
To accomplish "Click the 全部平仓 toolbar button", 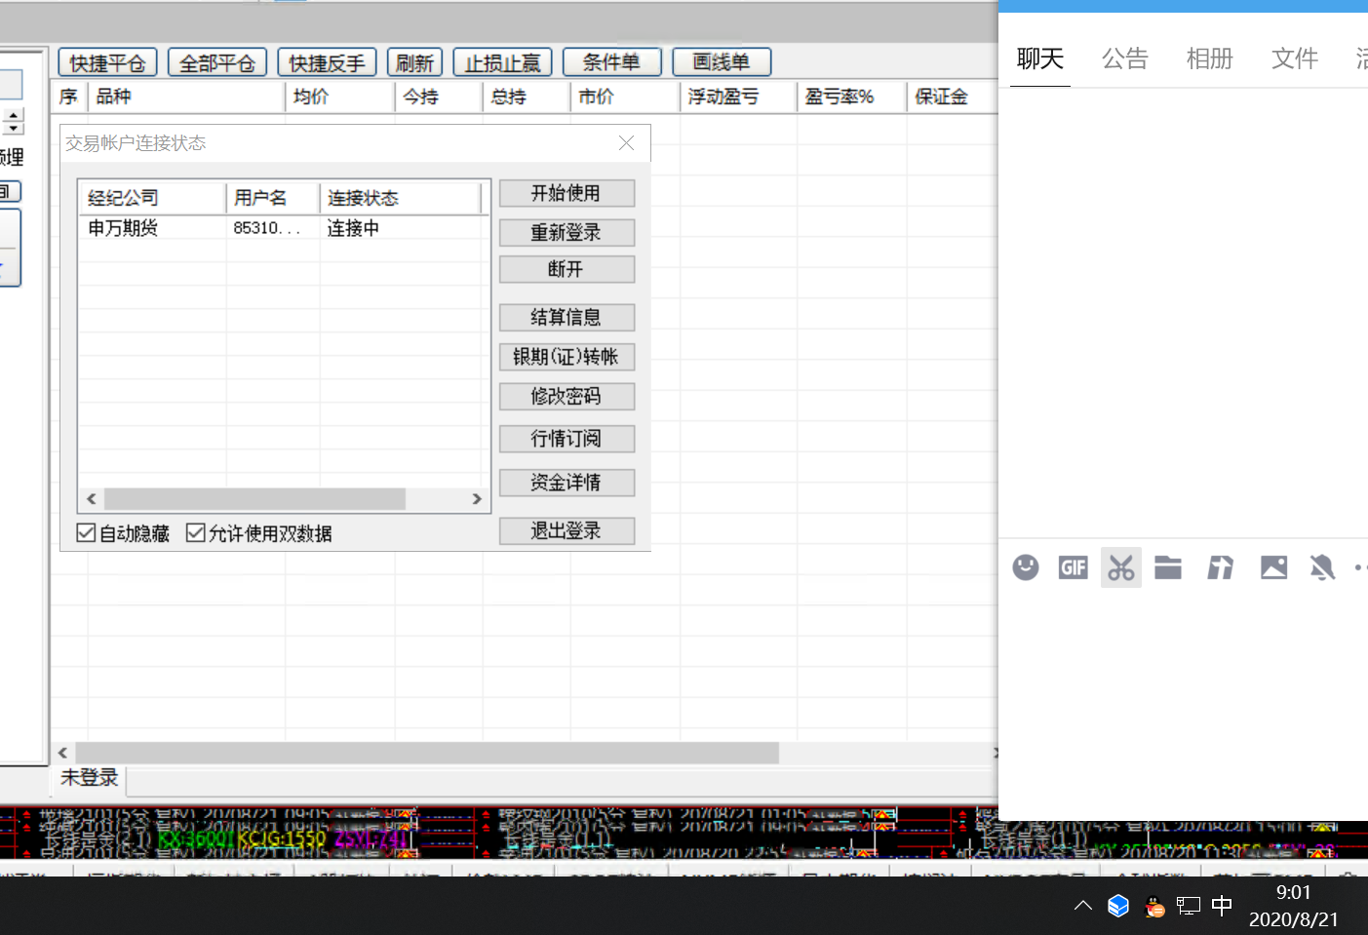I will click(x=216, y=63).
